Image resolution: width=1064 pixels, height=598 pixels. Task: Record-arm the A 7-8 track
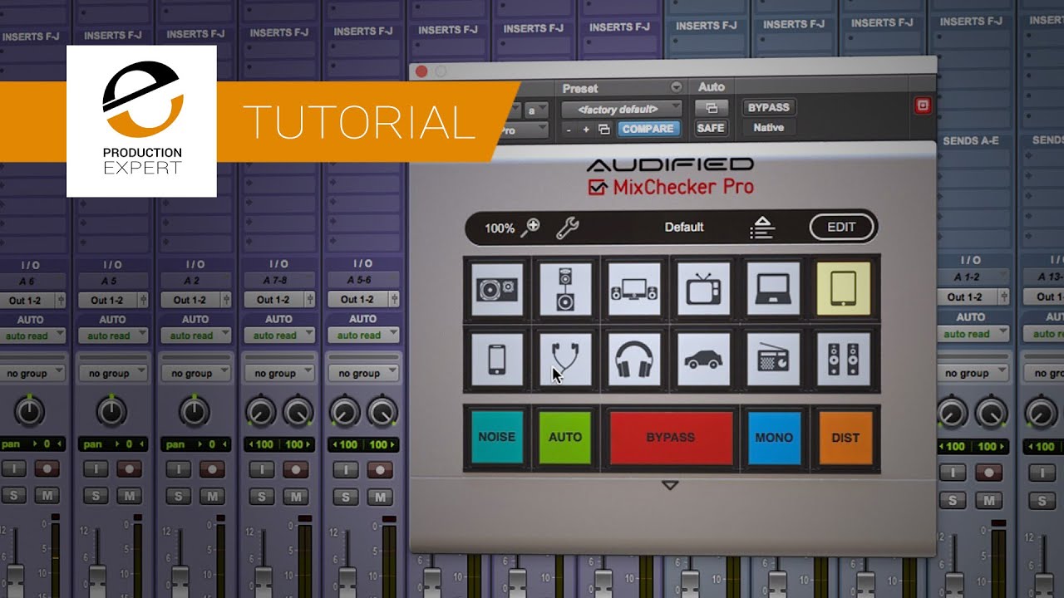pyautogui.click(x=296, y=469)
